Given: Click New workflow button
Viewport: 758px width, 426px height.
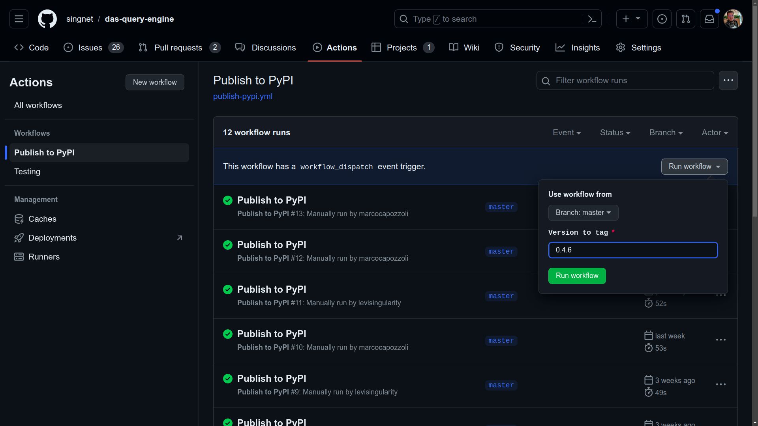Looking at the screenshot, I should [x=154, y=82].
